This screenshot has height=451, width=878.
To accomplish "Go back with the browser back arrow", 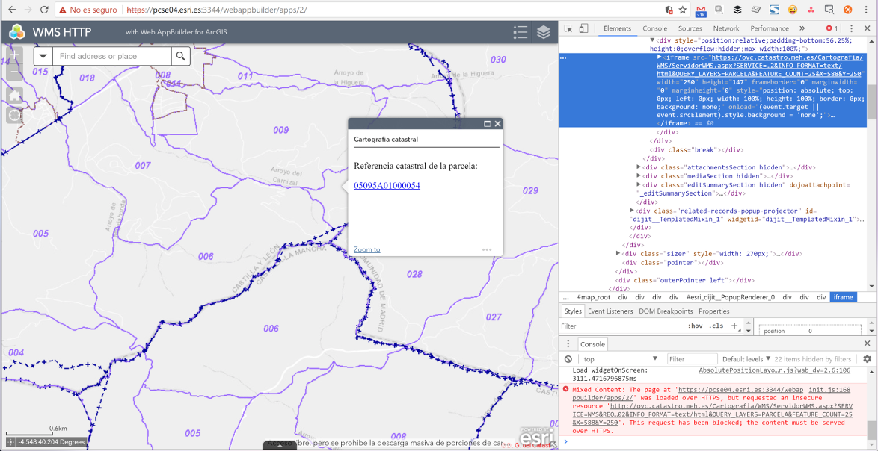I will click(12, 10).
